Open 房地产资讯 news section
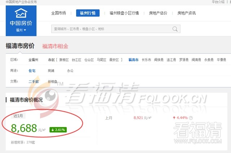The width and height of the screenshot is (231, 153). 187,13
